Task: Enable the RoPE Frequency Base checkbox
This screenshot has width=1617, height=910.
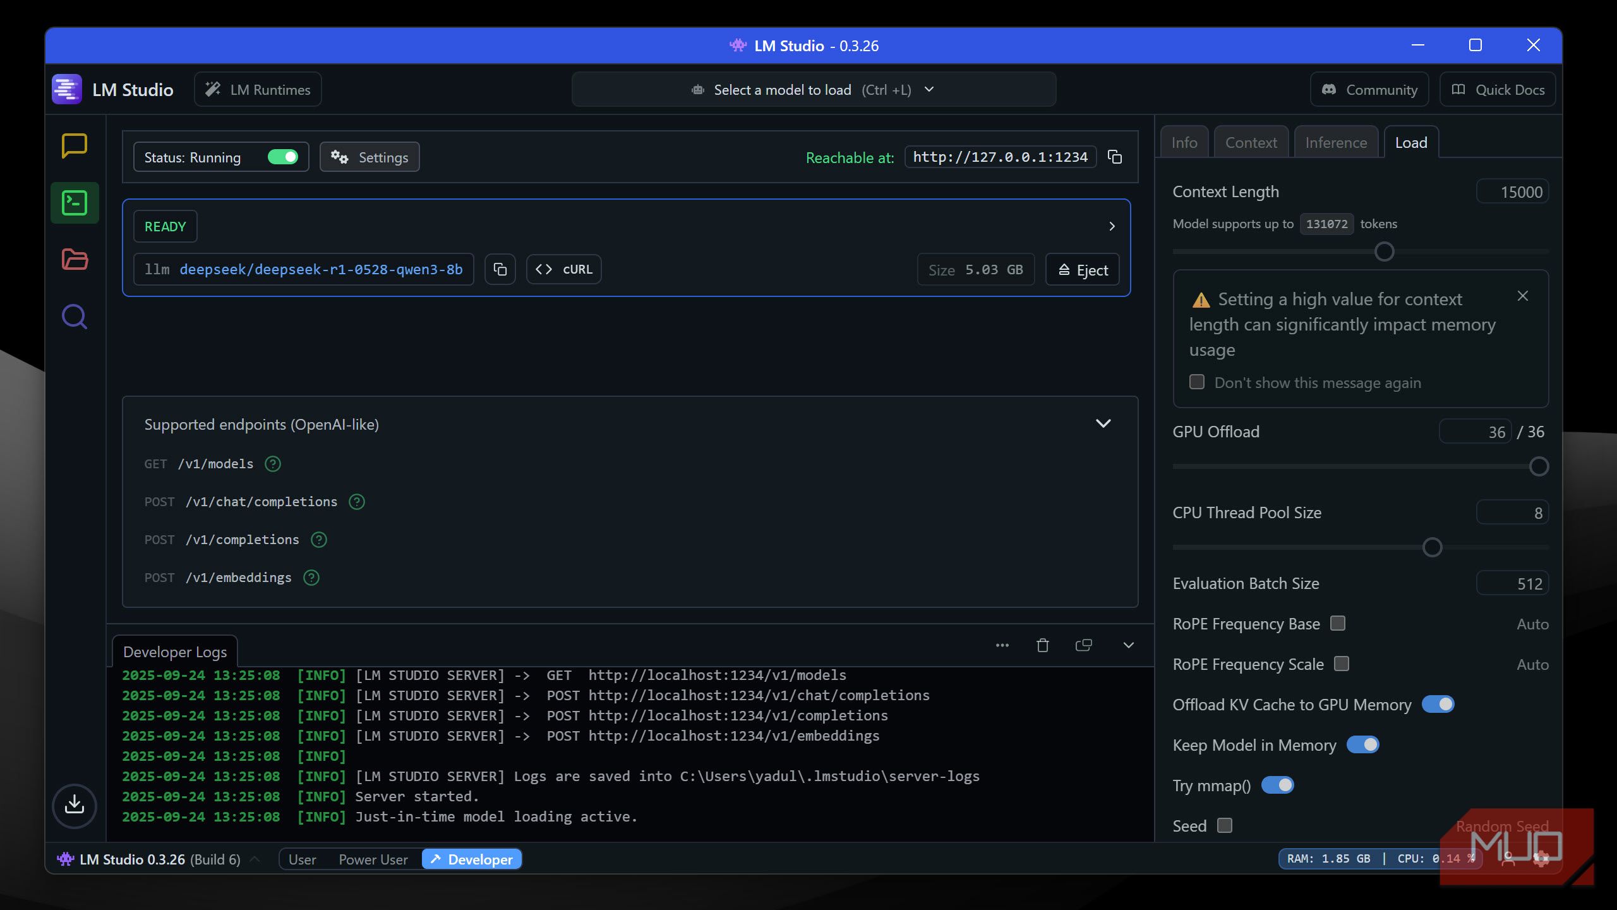Action: pos(1338,623)
